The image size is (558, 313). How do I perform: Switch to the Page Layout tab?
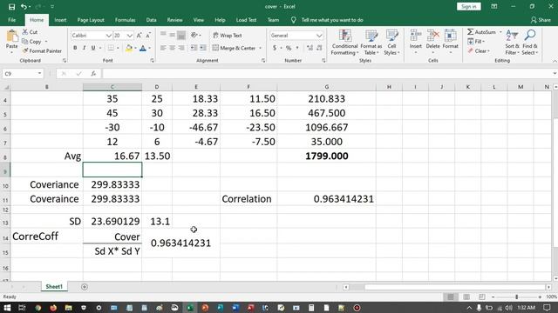pos(91,20)
